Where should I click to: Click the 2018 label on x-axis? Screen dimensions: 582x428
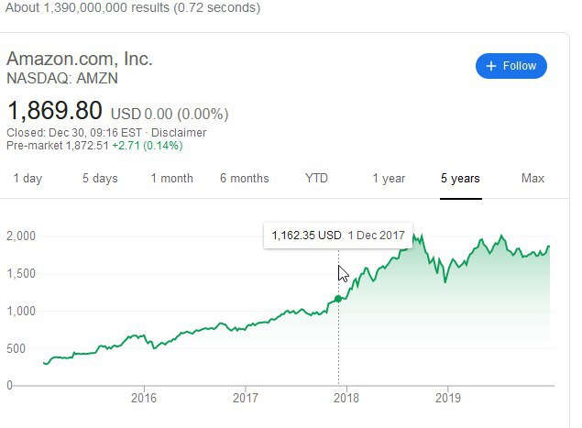tap(346, 398)
